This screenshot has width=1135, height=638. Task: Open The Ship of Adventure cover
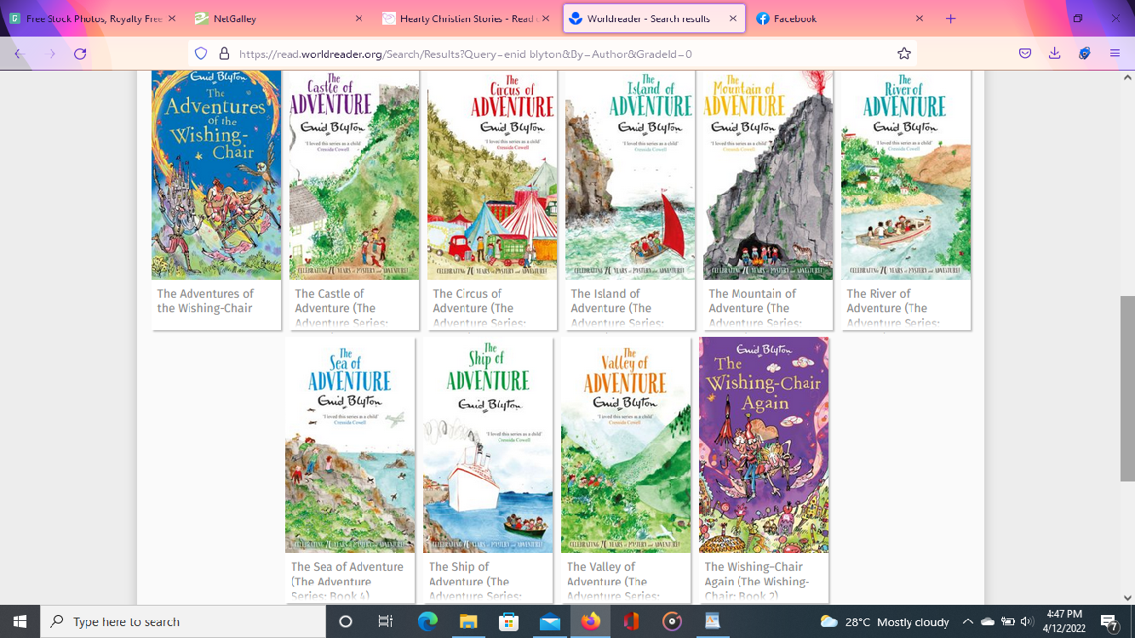point(488,445)
